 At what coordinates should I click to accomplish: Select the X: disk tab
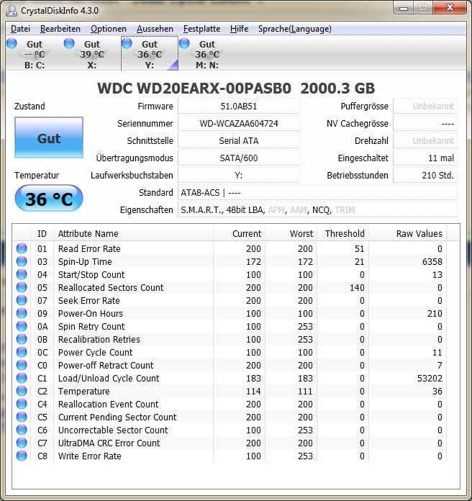[91, 54]
